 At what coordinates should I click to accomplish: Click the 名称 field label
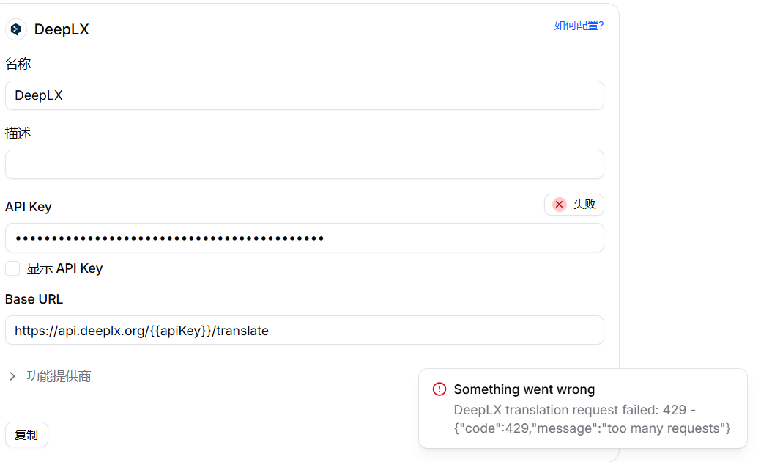pyautogui.click(x=18, y=64)
